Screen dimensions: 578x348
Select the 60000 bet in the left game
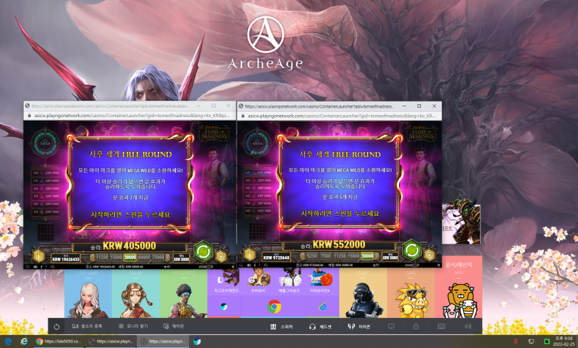point(143,257)
